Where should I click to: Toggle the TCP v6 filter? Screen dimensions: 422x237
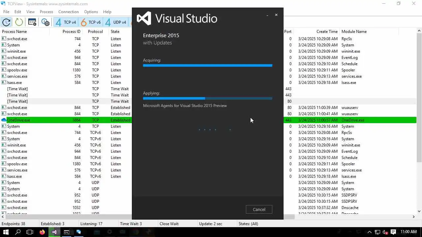click(x=91, y=22)
